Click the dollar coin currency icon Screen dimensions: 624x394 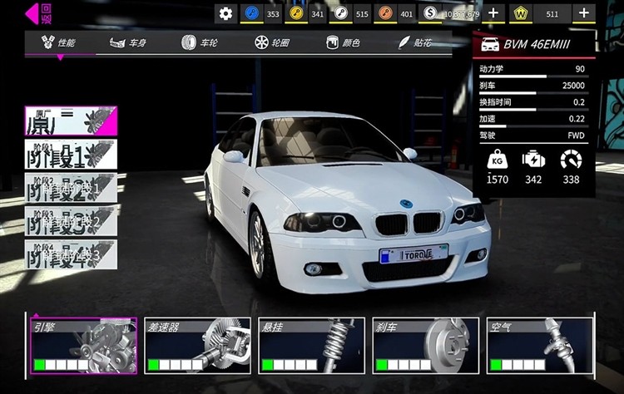click(430, 13)
